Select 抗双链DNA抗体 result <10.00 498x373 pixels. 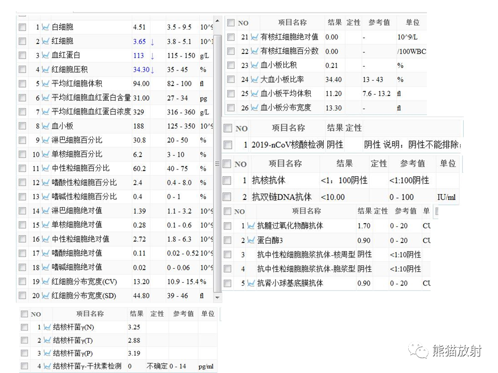point(333,197)
